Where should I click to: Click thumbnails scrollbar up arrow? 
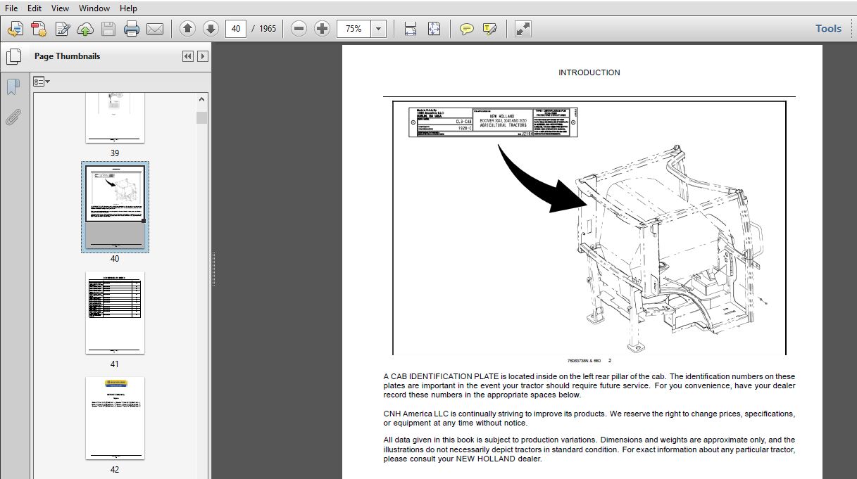pyautogui.click(x=202, y=100)
